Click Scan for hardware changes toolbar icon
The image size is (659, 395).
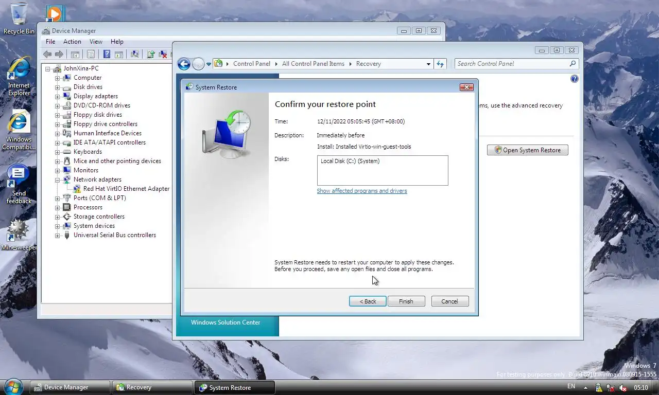135,54
